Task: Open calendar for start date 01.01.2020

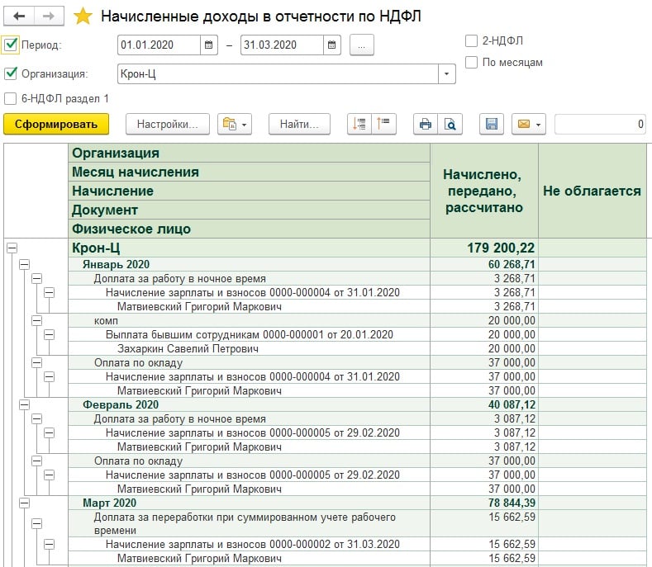Action: point(210,45)
